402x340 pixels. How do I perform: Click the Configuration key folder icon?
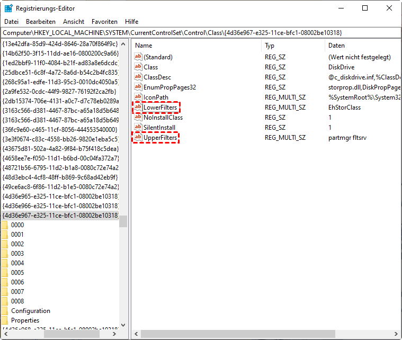coord(5,311)
